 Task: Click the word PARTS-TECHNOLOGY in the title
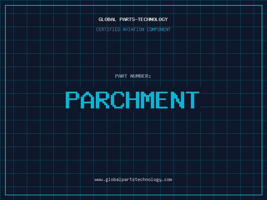pos(144,19)
